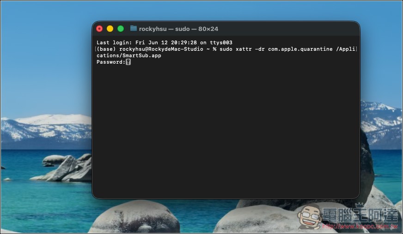403x234 pixels.
Task: Maximize Terminal using the green button
Action: (121, 29)
